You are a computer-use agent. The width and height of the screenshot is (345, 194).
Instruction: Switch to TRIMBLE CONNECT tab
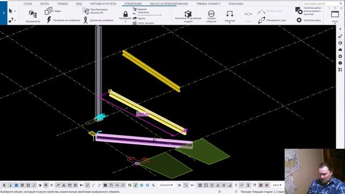tap(208, 4)
